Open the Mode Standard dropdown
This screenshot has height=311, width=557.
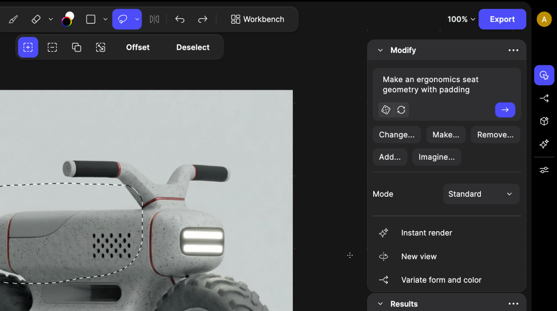481,194
